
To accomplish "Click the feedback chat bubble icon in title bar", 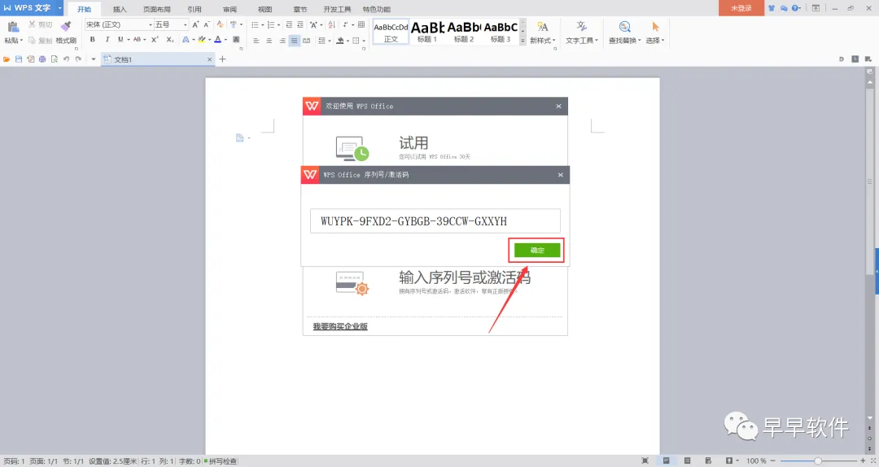I will (784, 8).
